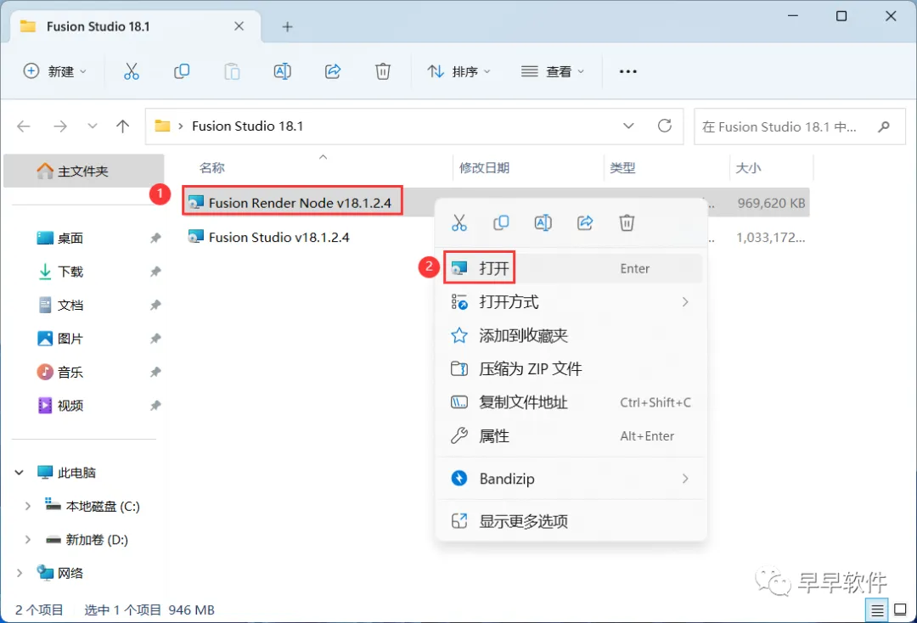Open the 打开方式 submenu
This screenshot has height=623, width=917.
[x=572, y=302]
